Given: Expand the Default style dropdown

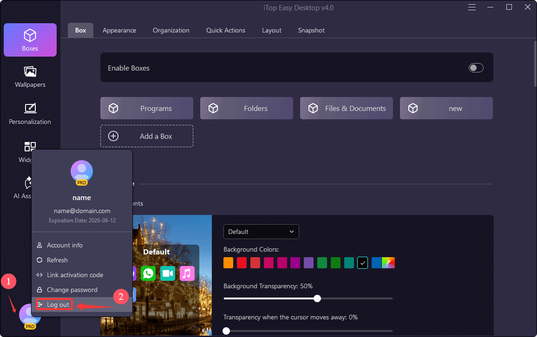Looking at the screenshot, I should click(261, 232).
